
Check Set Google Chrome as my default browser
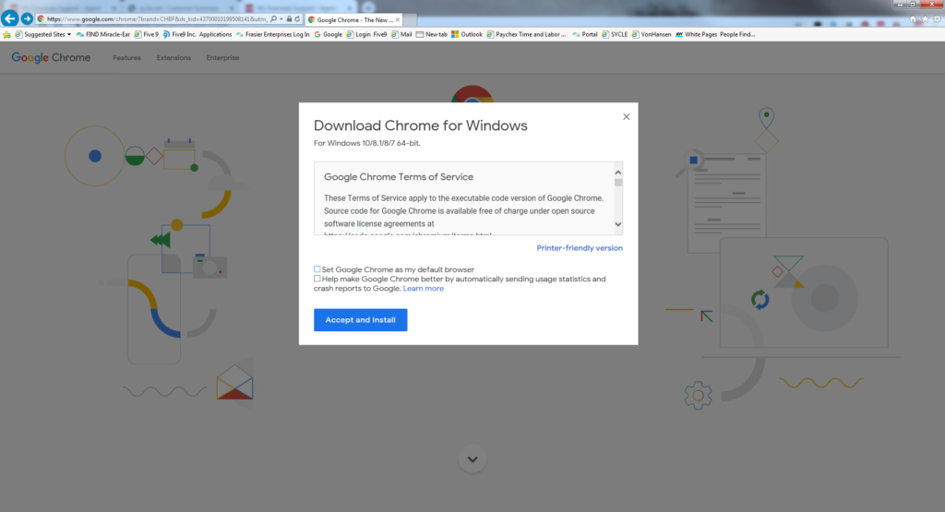[317, 269]
